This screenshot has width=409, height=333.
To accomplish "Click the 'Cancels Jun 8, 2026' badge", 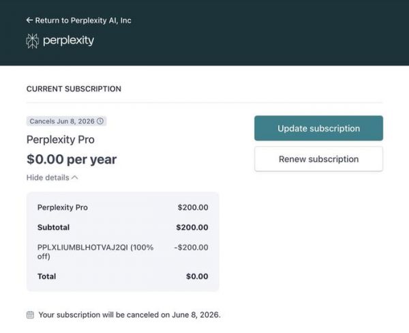I will tap(66, 121).
